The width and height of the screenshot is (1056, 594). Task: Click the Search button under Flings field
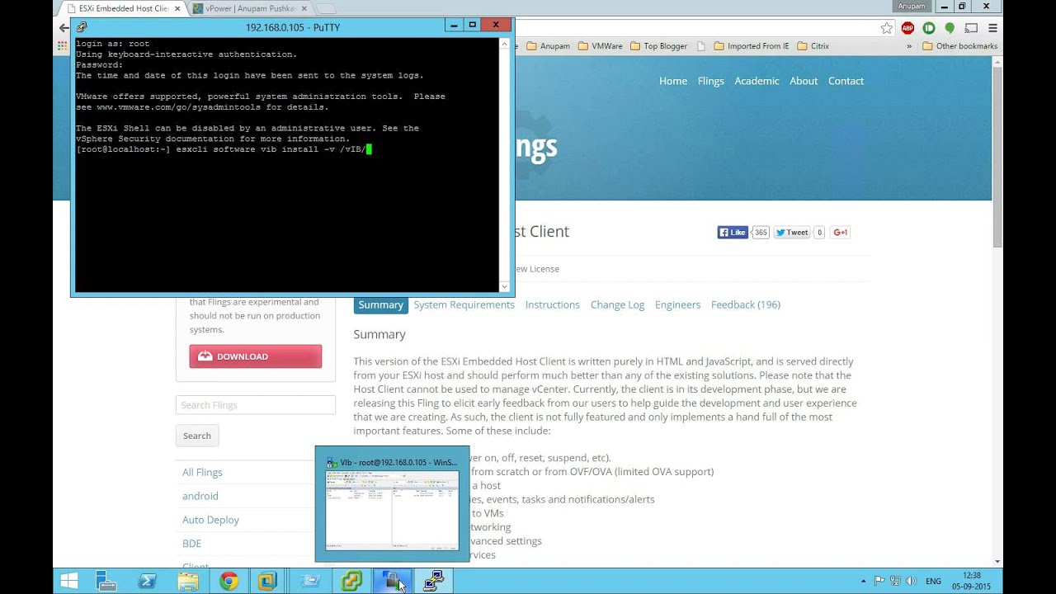(197, 436)
